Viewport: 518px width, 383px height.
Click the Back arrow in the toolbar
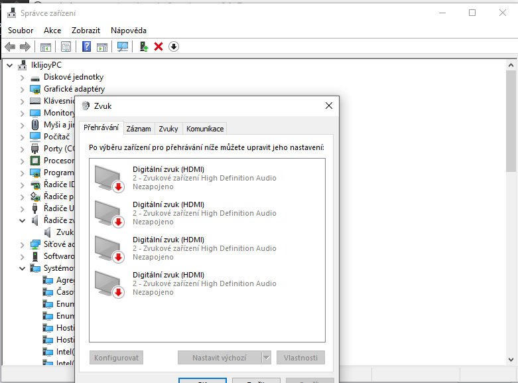10,46
